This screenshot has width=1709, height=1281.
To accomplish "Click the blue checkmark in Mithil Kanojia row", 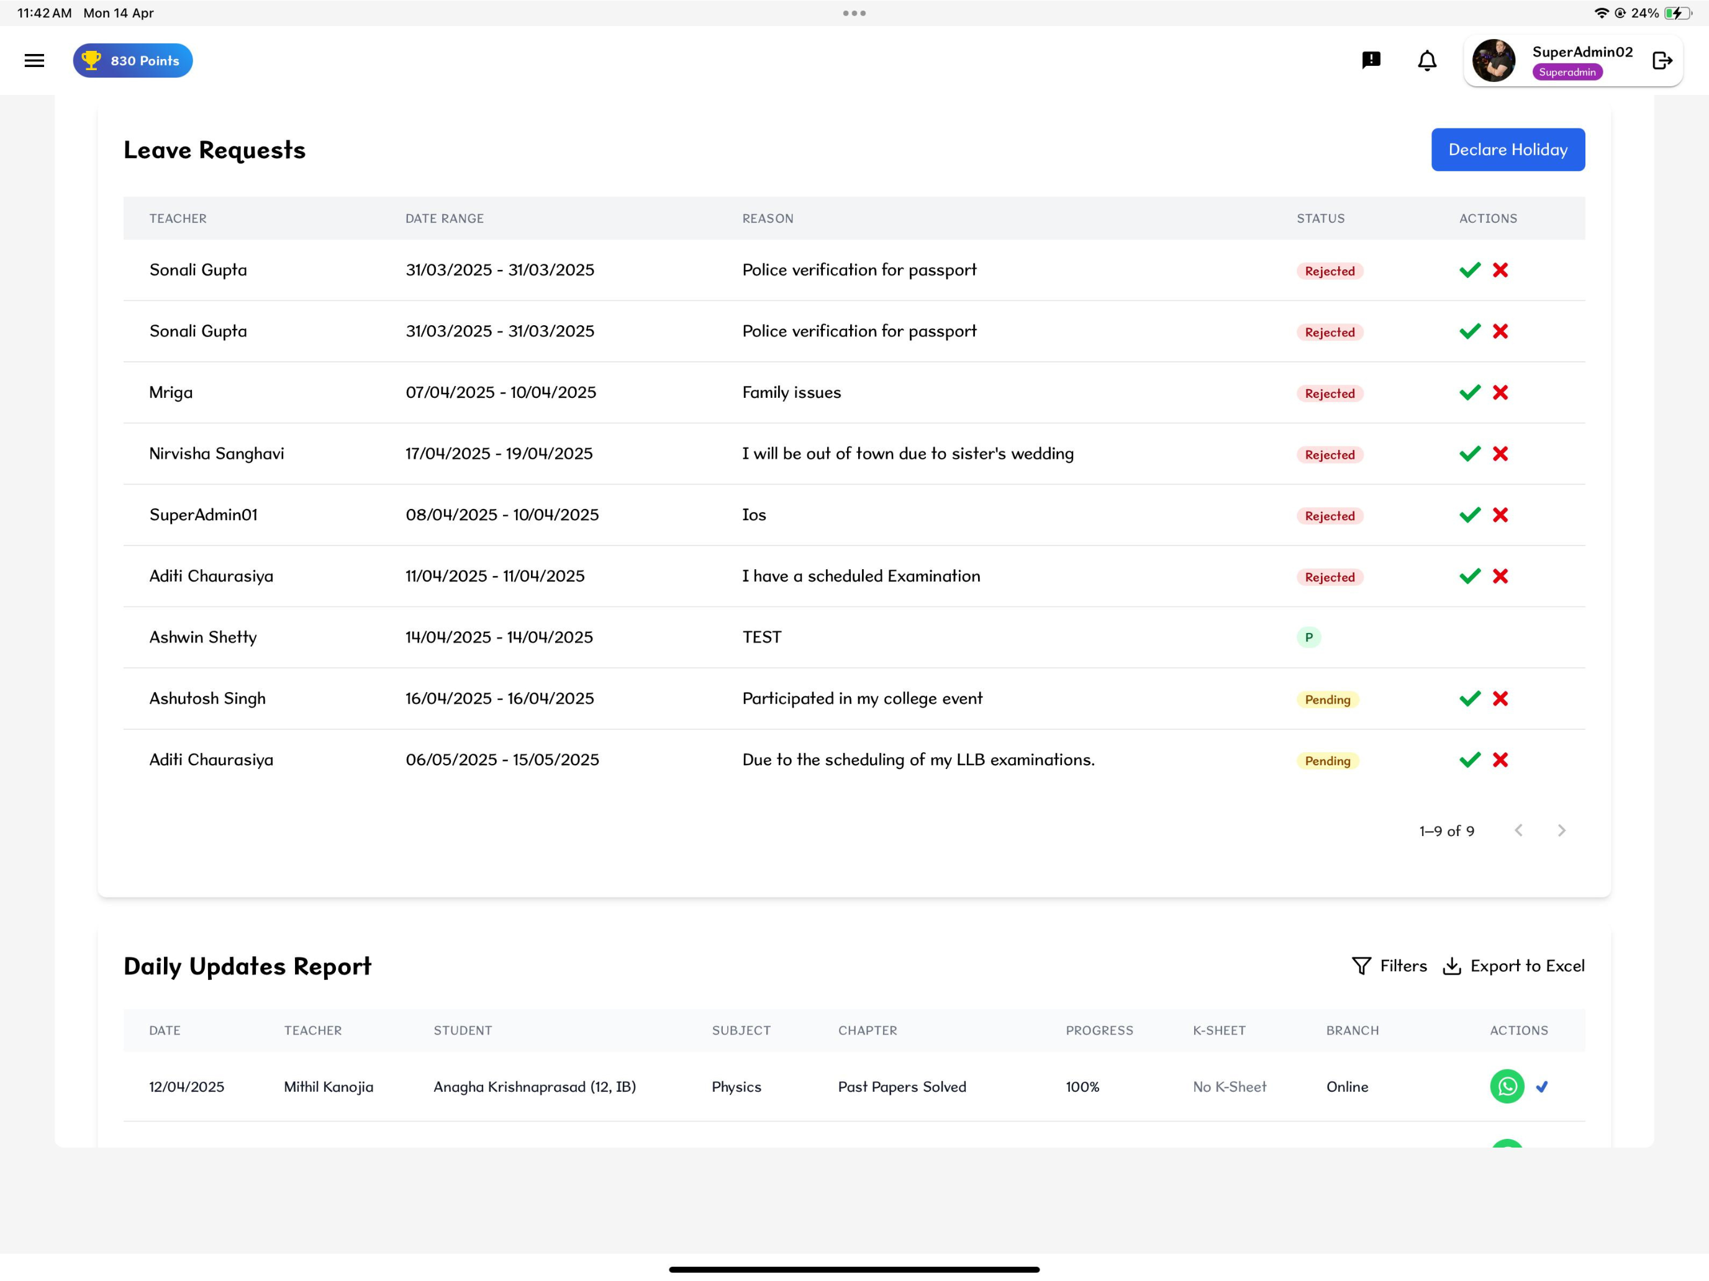I will tap(1541, 1086).
